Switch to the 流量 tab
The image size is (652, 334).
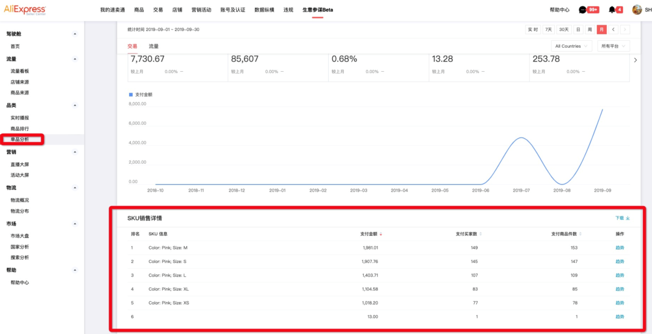[154, 46]
